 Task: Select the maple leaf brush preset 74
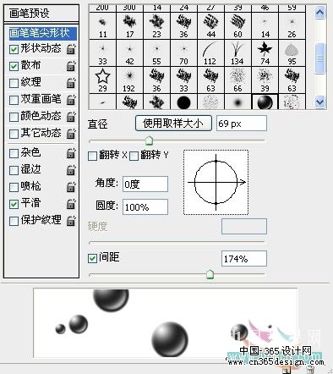coord(265,53)
